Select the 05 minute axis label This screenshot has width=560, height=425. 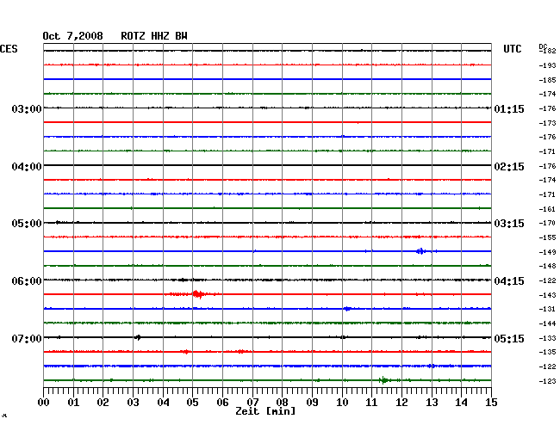pos(192,403)
